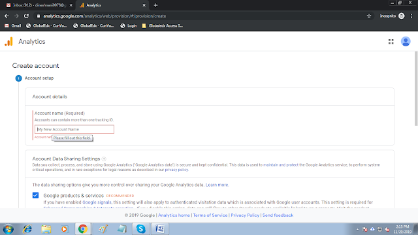Switch to the Inbox Gmail tab

coord(39,5)
